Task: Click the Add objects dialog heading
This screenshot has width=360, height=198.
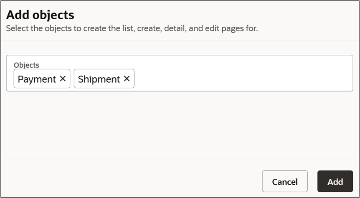Action: [x=40, y=15]
